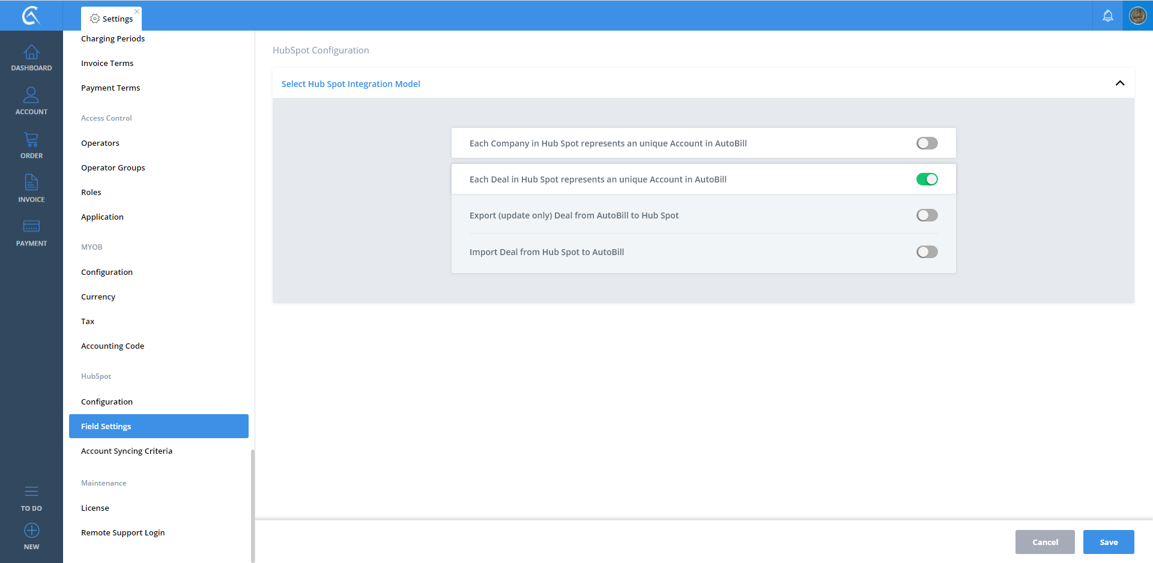Collapse Select Hub Spot Integration Model section
Screen dimensions: 1153x563
(1119, 83)
